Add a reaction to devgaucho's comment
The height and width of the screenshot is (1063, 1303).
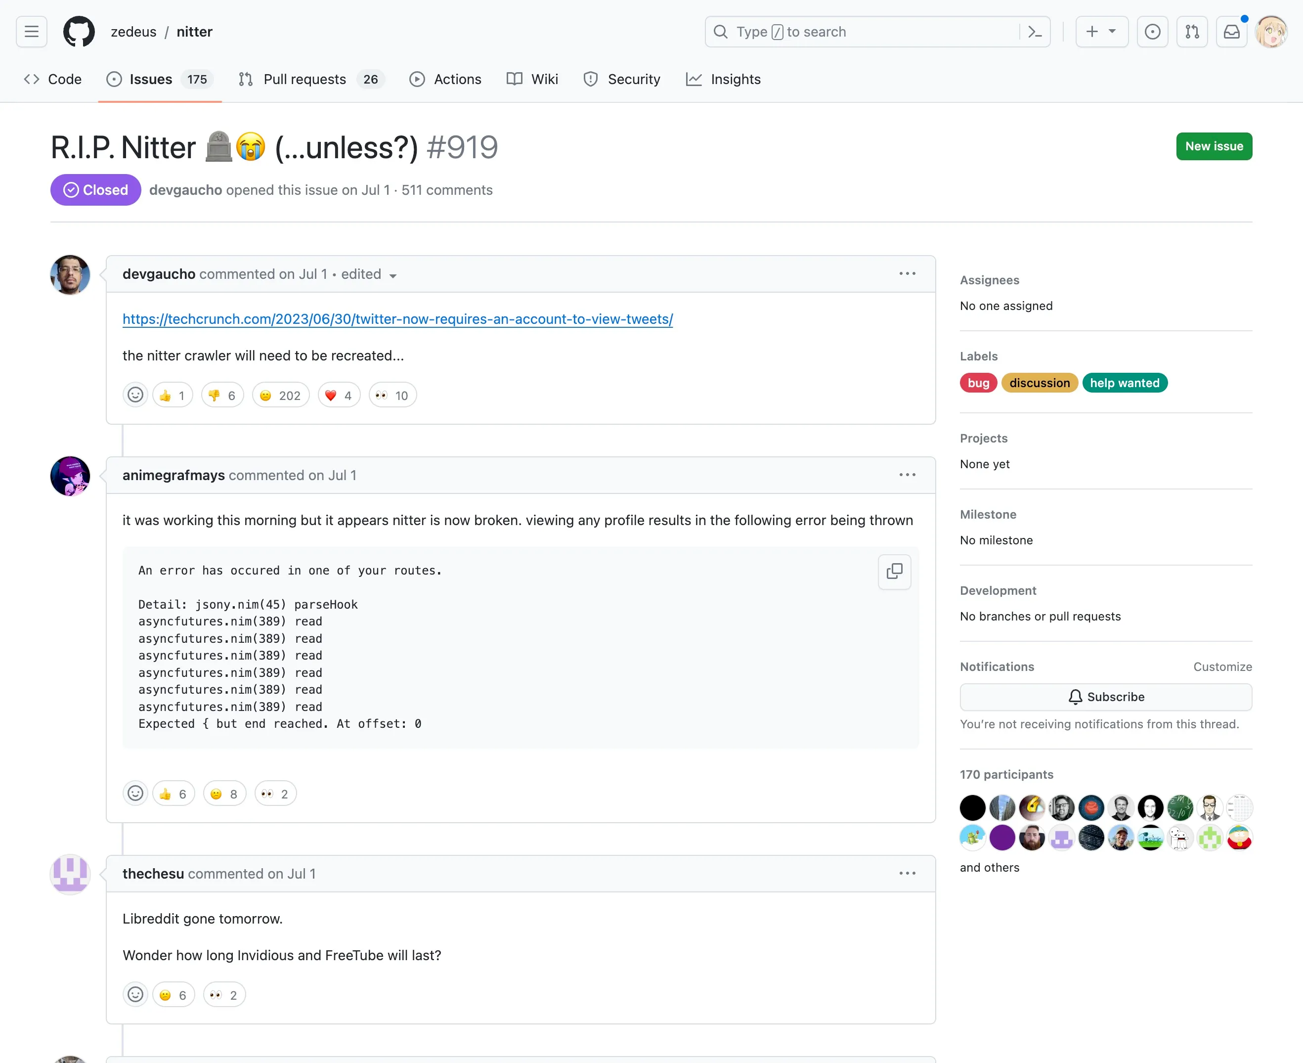point(135,395)
